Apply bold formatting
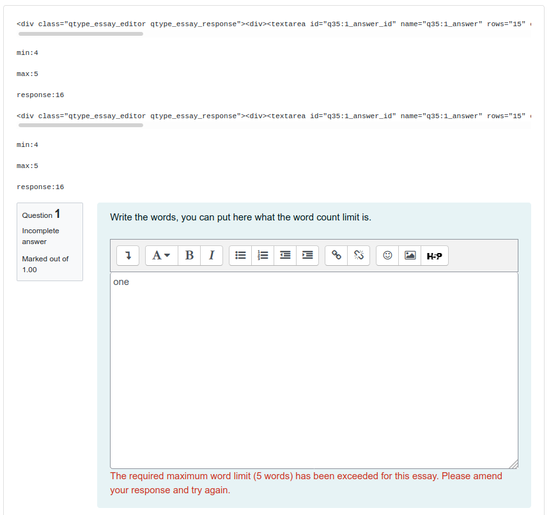This screenshot has height=515, width=551. click(189, 256)
